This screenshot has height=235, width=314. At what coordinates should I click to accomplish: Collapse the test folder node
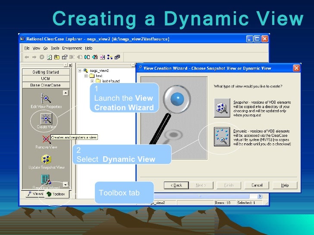point(86,76)
